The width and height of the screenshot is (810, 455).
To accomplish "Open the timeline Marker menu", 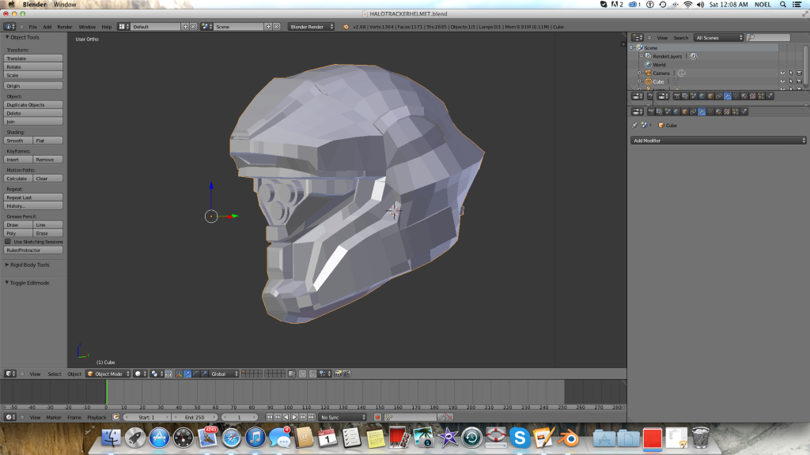I will [x=54, y=417].
